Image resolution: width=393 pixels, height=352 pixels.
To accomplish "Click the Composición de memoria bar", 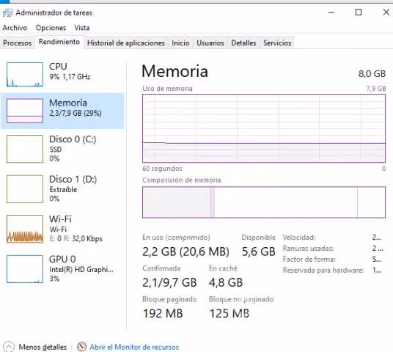I will coord(264,202).
